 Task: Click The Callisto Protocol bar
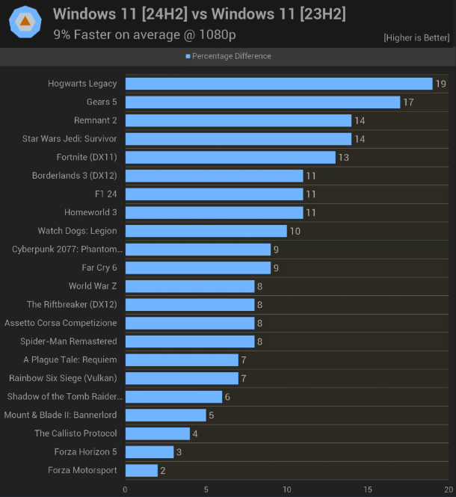[x=157, y=433]
